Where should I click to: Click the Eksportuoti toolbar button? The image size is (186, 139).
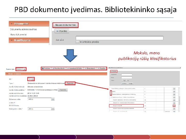[x=90, y=68]
